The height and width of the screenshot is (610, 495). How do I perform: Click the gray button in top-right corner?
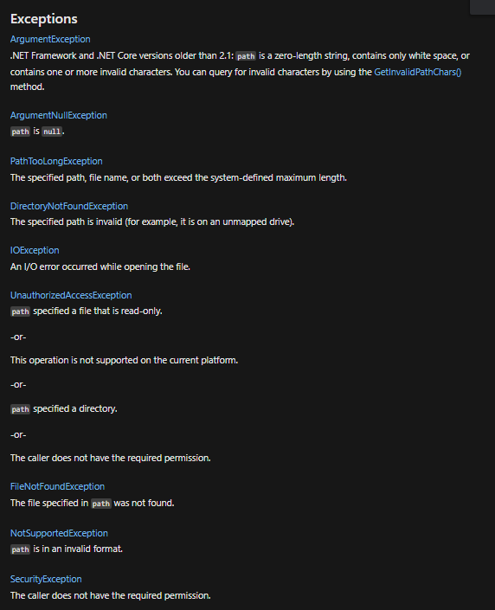[x=483, y=7]
